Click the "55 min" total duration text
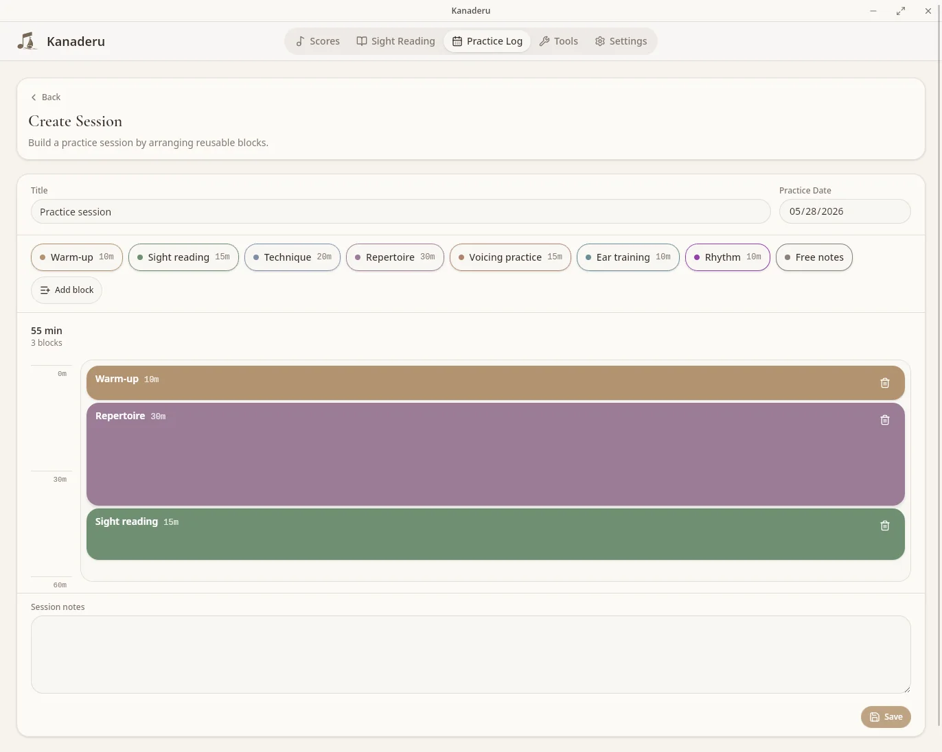 (47, 331)
